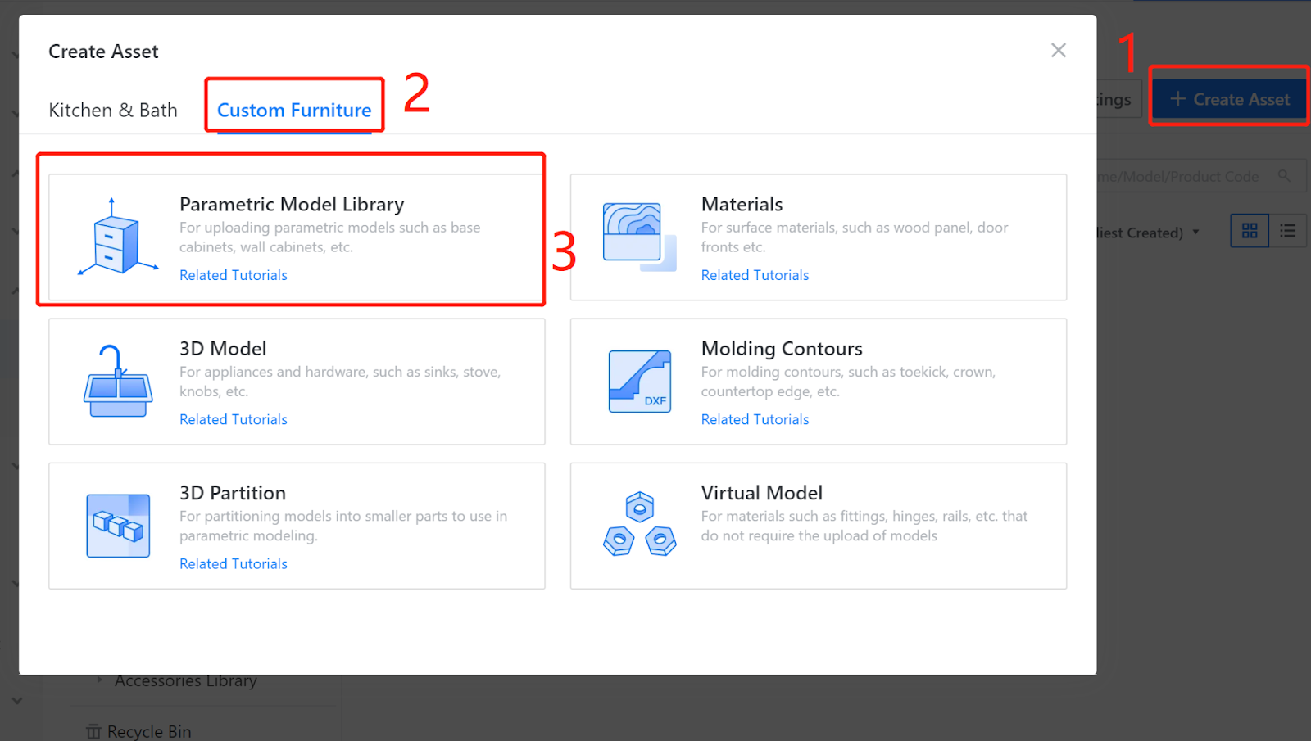Open the Recycle Bin item
This screenshot has height=741, width=1311.
(139, 731)
